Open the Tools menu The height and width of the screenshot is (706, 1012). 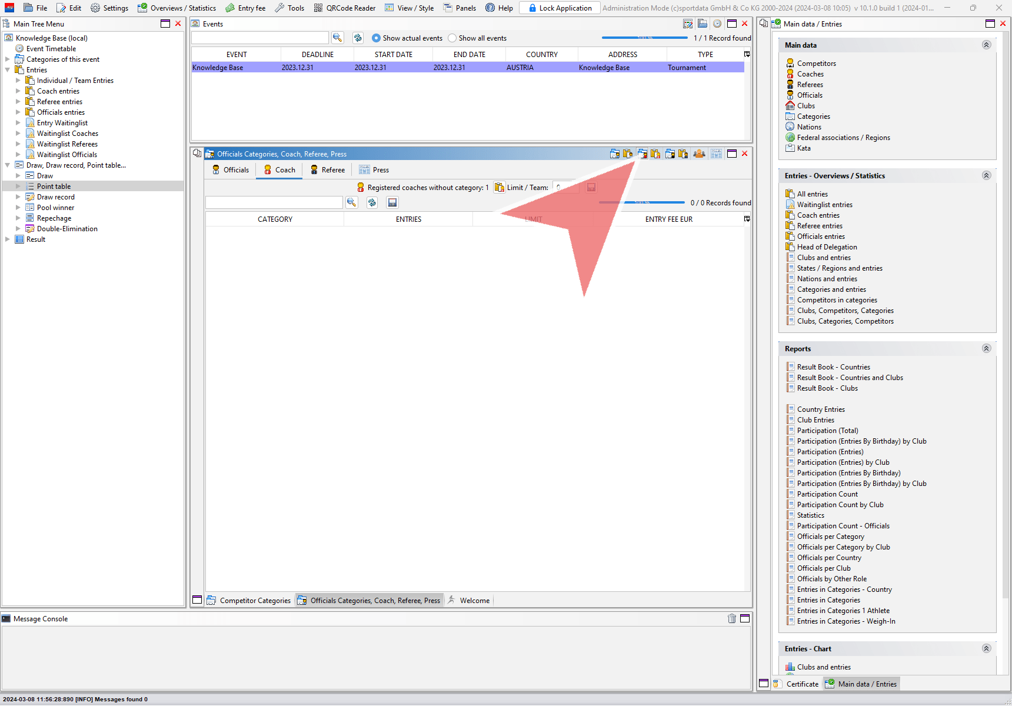[289, 8]
